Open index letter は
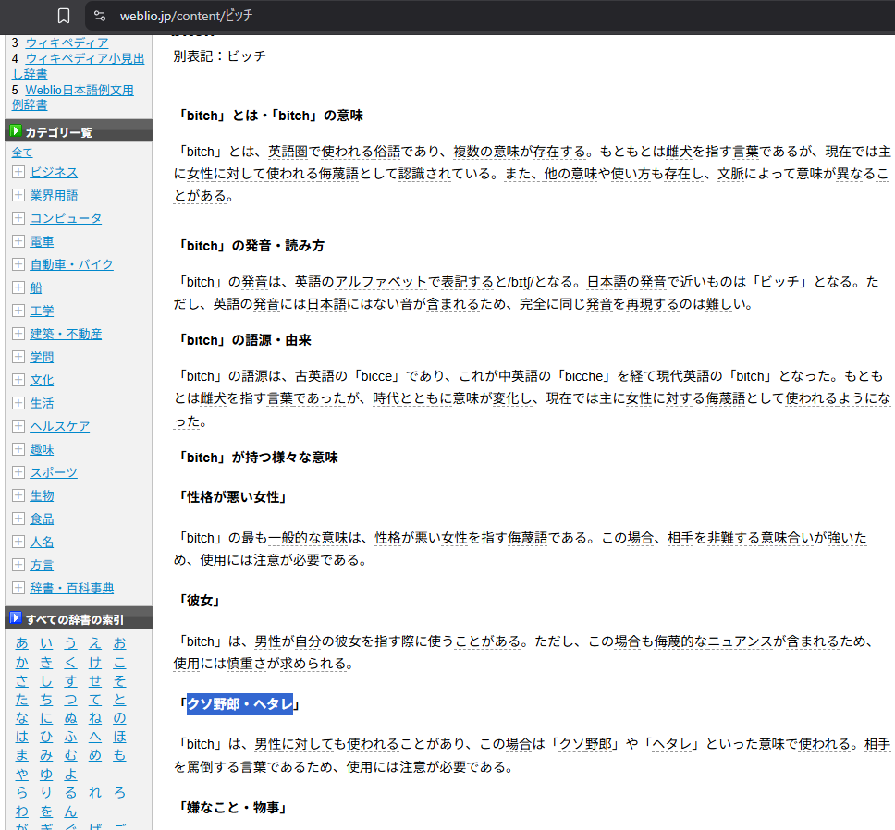Image resolution: width=895 pixels, height=830 pixels. tap(21, 737)
